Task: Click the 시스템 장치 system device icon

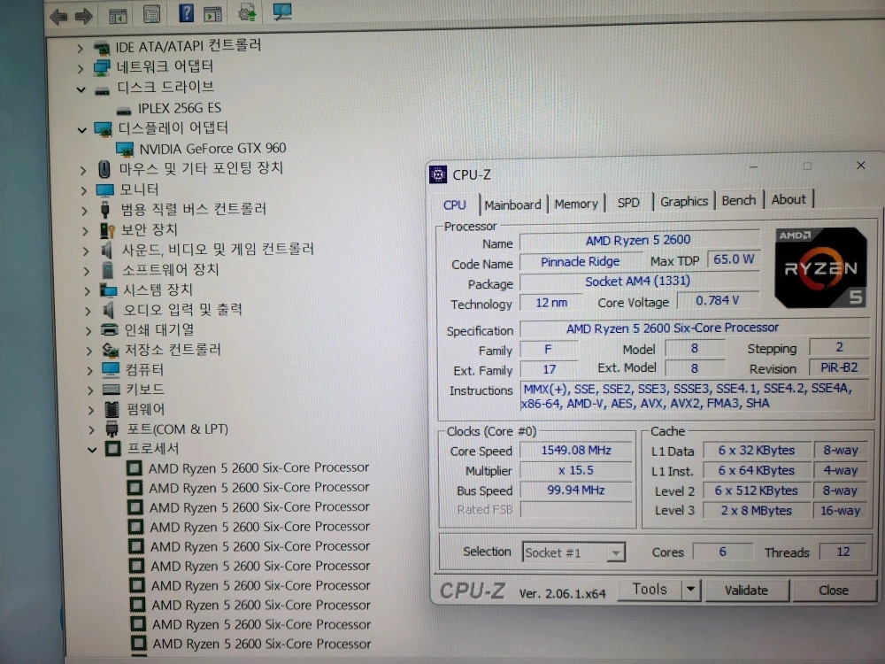Action: (x=108, y=290)
